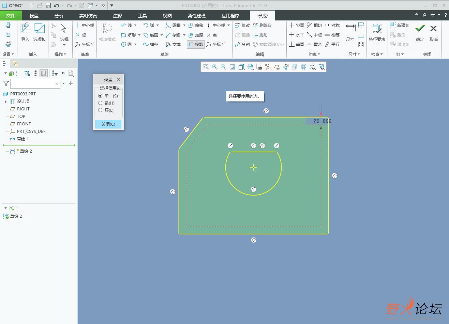Apply the Equal (相等) constraint

[332, 35]
